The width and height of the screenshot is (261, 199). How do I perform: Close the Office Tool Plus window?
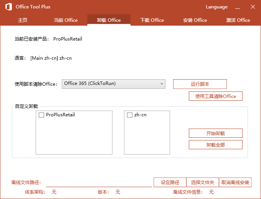click(x=253, y=7)
